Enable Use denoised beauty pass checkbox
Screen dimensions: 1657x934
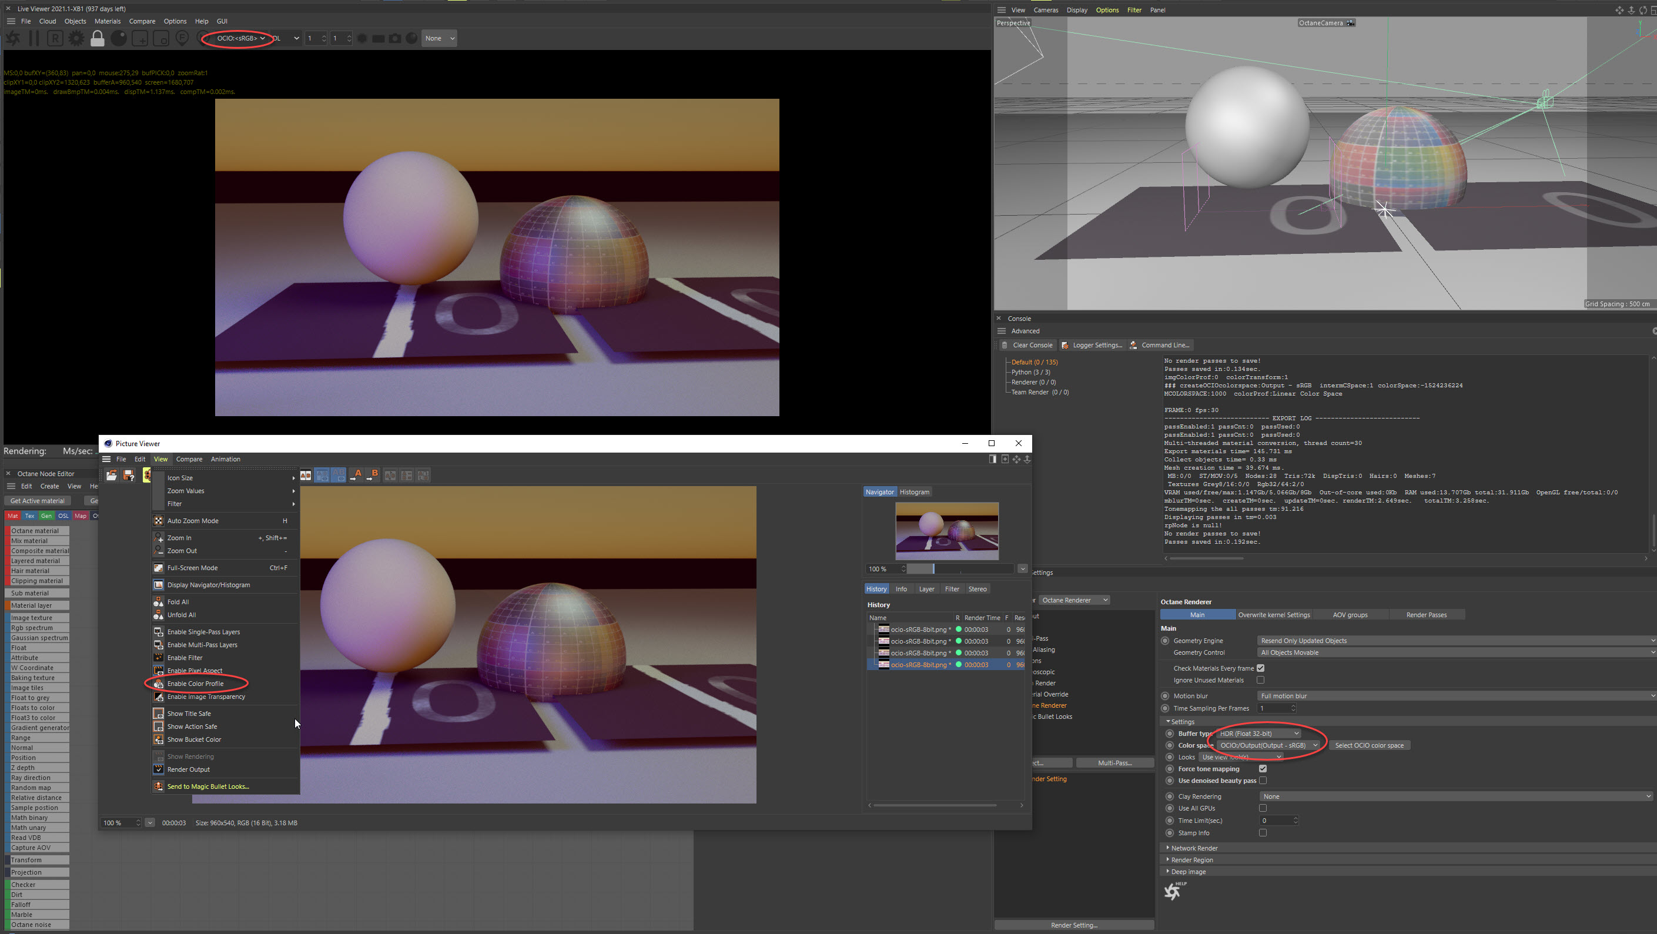[1263, 780]
